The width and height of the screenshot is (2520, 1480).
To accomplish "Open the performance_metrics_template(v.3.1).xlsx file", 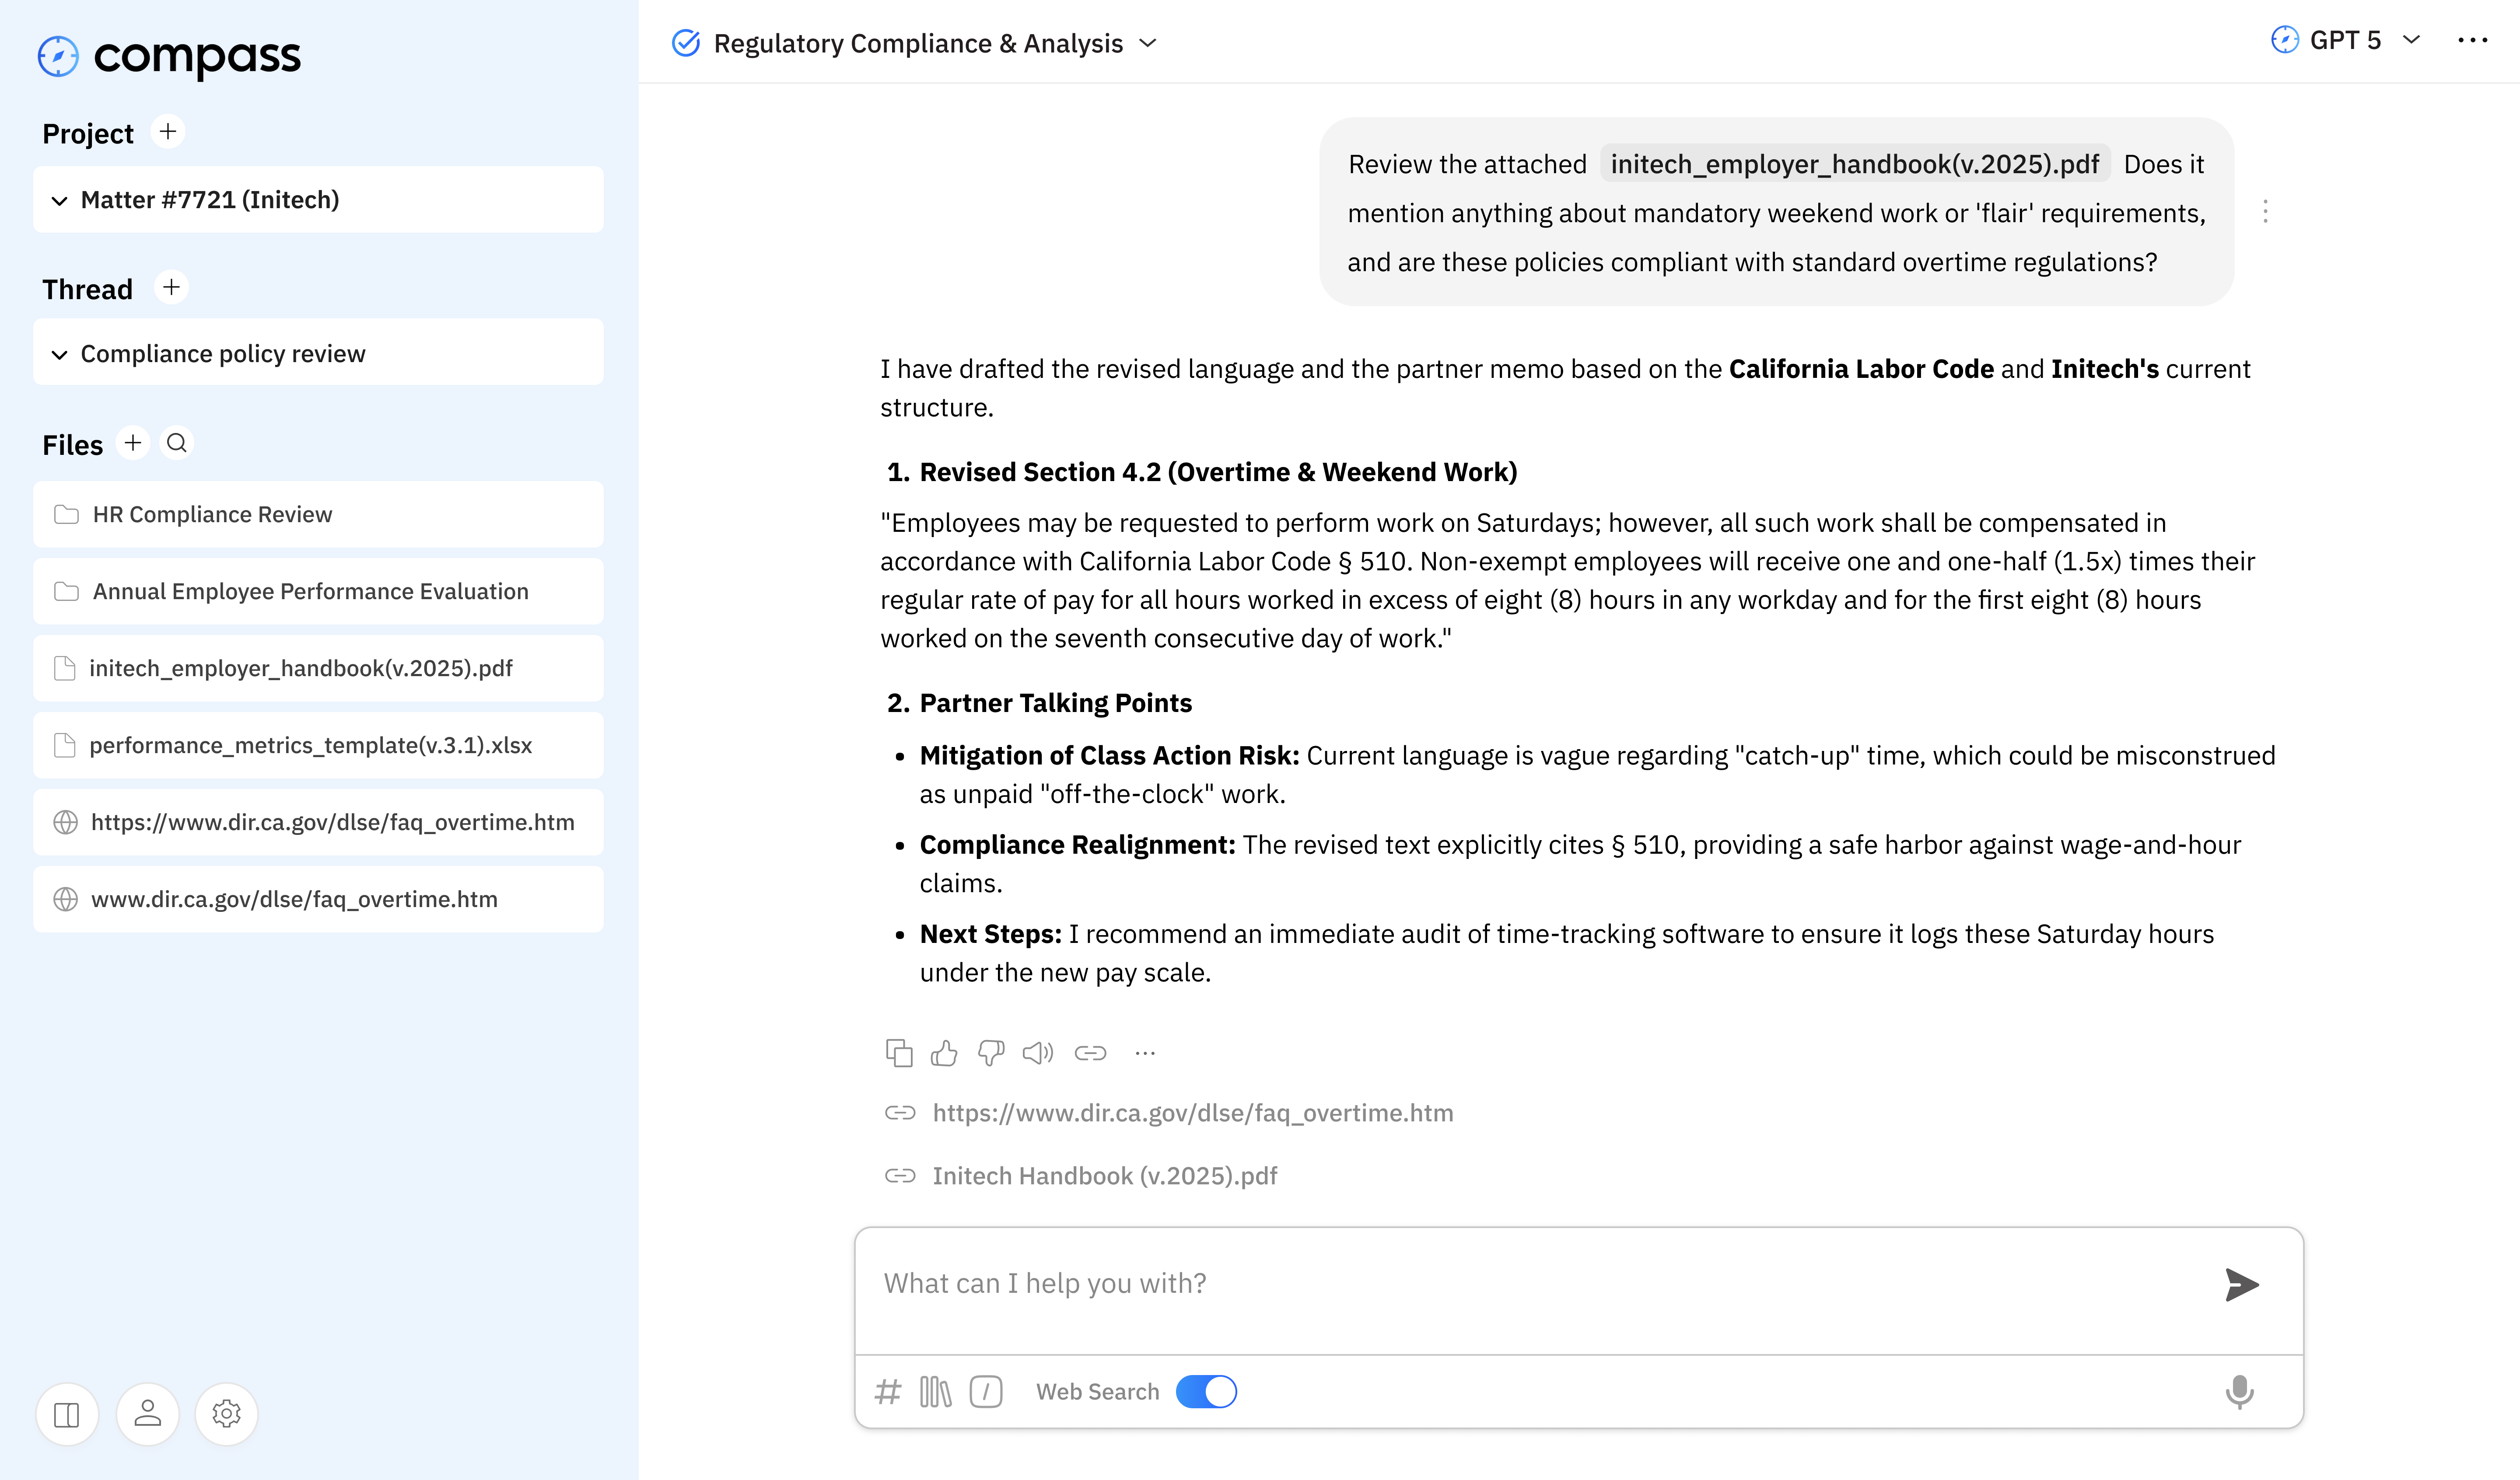I will click(x=318, y=745).
